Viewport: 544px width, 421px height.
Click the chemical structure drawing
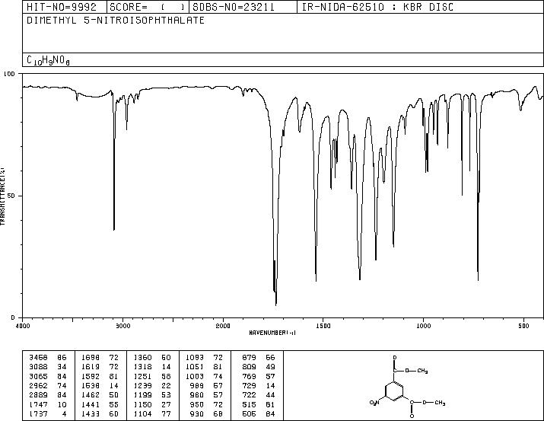coord(407,386)
